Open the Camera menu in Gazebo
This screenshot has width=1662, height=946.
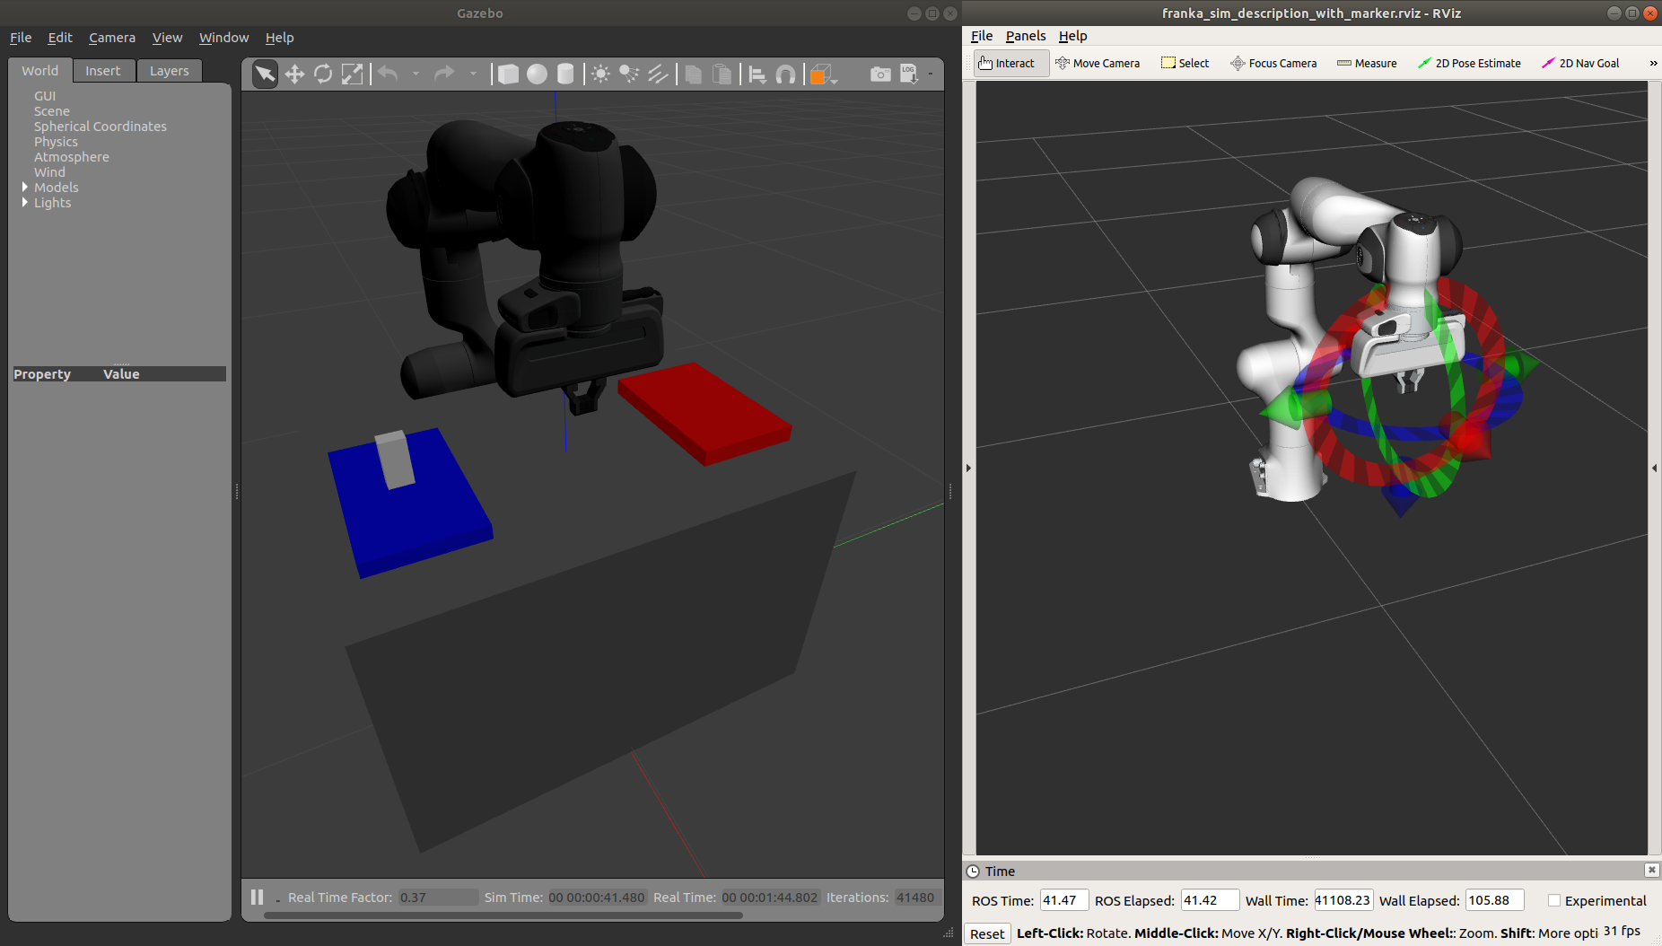click(111, 38)
